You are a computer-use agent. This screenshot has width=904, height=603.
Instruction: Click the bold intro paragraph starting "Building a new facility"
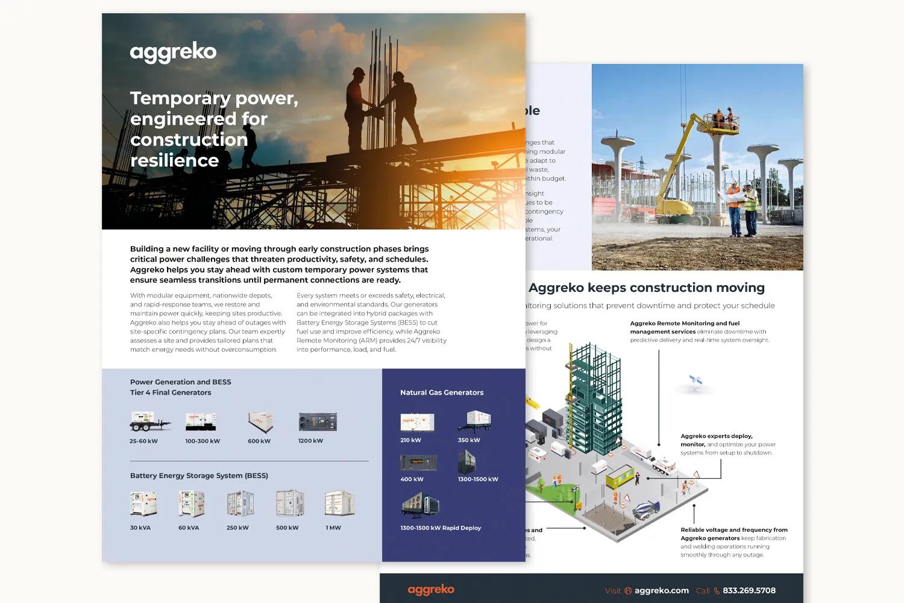280,264
